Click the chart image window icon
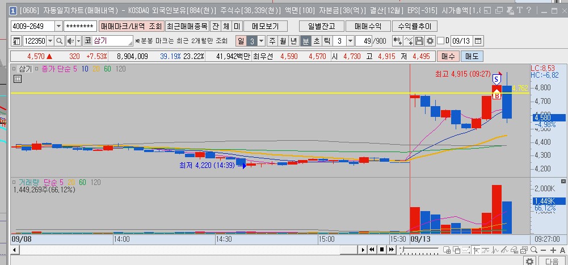568x265 pixels. pos(524,250)
